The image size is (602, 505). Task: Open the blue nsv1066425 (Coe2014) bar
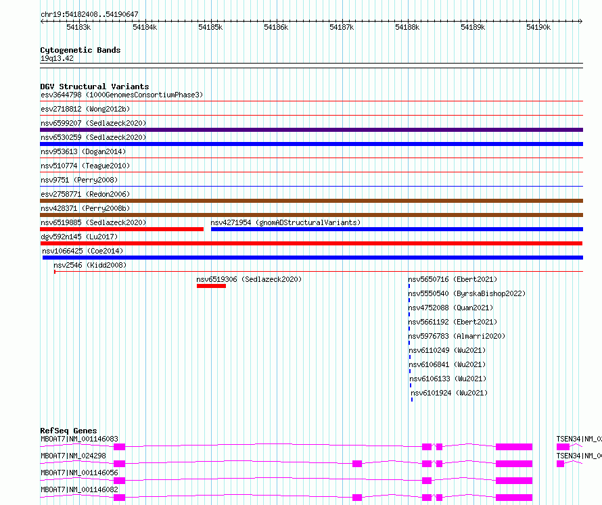point(312,258)
